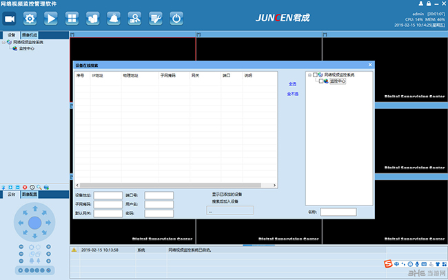
Task: Click the power exit icon
Action: (176, 19)
